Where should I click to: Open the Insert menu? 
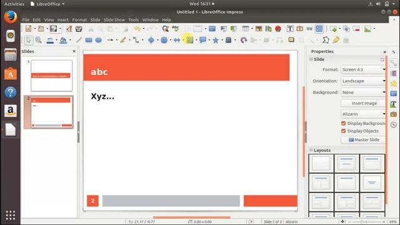tap(62, 20)
